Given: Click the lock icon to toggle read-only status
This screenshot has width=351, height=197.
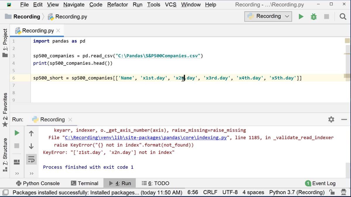Looking at the screenshot, I should click(332, 192).
